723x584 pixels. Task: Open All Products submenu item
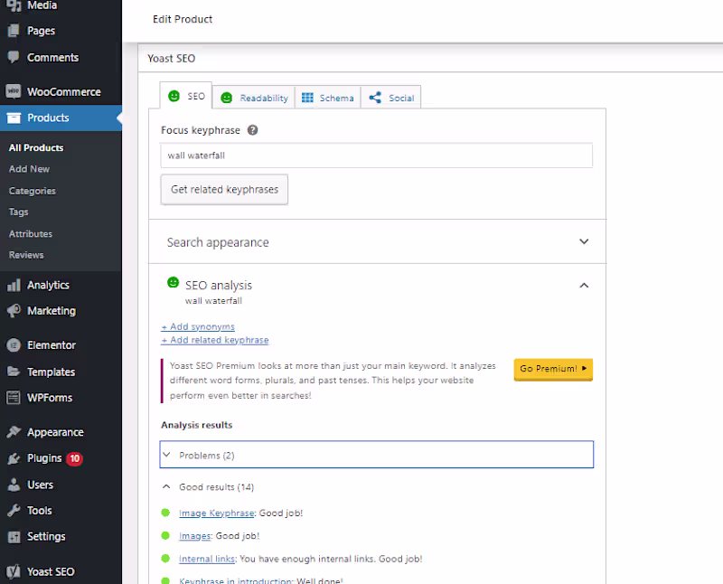tap(36, 147)
